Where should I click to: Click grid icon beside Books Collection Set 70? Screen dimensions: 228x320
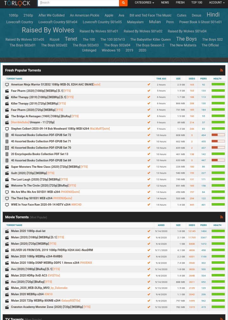(7, 148)
